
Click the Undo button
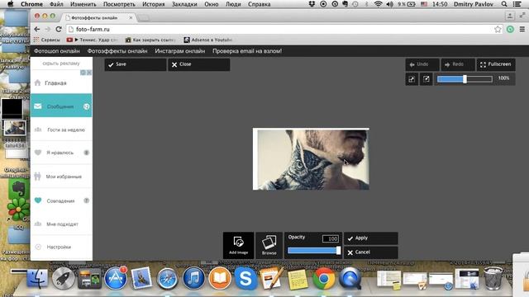(422, 64)
